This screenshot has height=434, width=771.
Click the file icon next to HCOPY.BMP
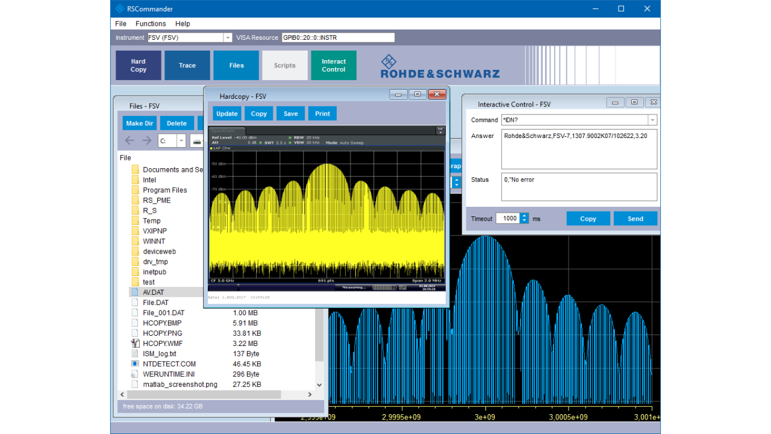point(135,323)
